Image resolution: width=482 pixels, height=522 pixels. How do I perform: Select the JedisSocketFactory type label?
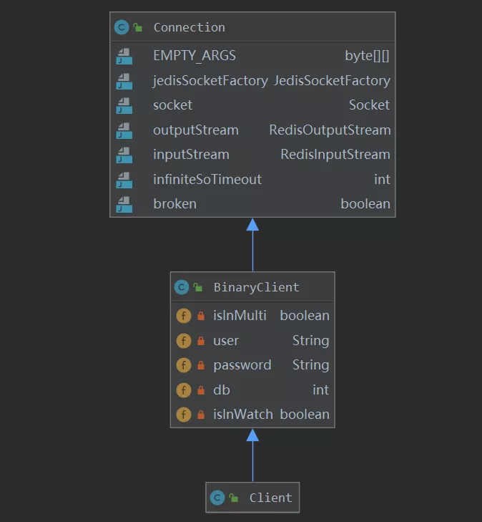pos(332,81)
